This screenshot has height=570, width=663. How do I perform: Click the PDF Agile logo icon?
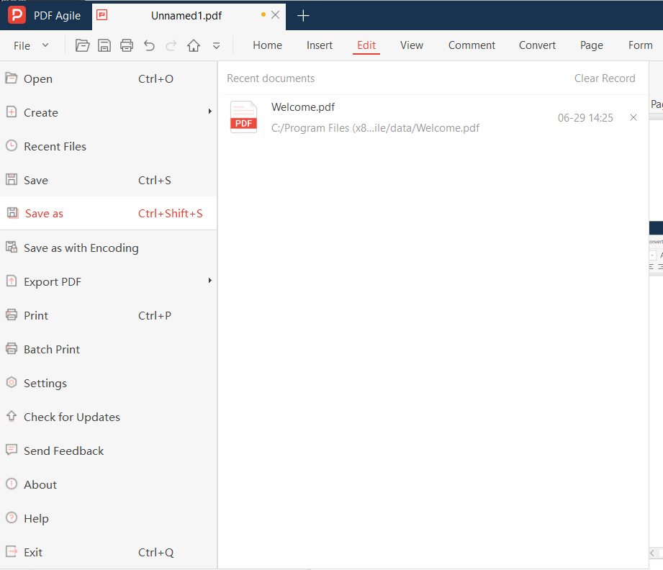click(x=17, y=15)
